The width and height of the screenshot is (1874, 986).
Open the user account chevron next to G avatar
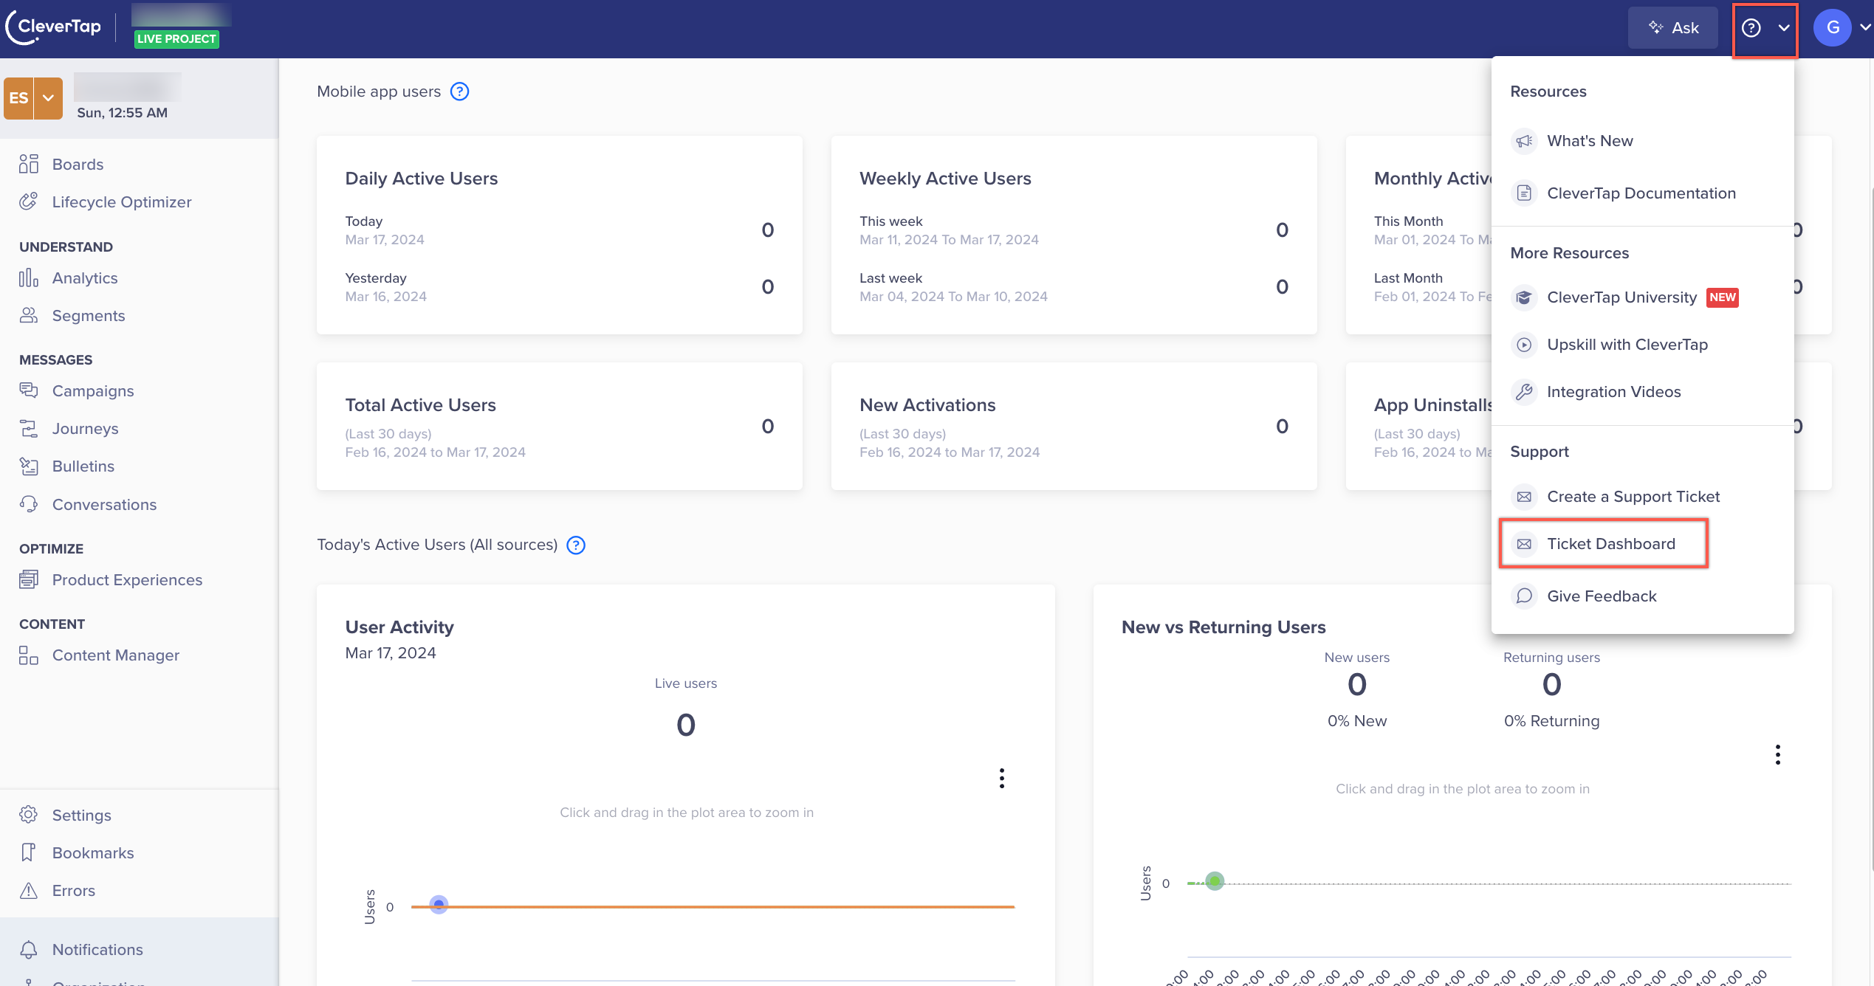click(1865, 28)
